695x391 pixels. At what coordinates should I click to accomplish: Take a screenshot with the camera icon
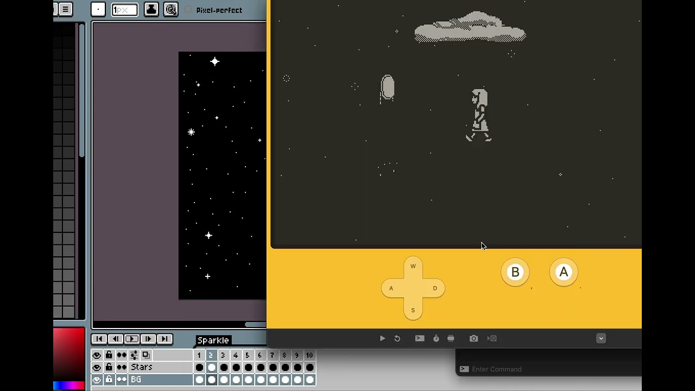point(473,338)
